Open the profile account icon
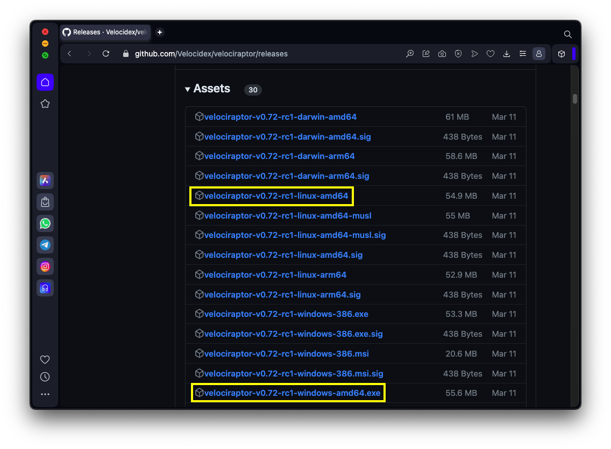611x449 pixels. tap(539, 54)
